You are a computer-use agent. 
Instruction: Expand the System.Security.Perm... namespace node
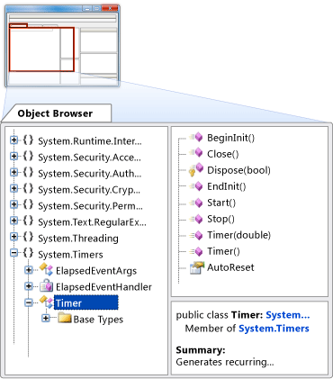click(13, 204)
